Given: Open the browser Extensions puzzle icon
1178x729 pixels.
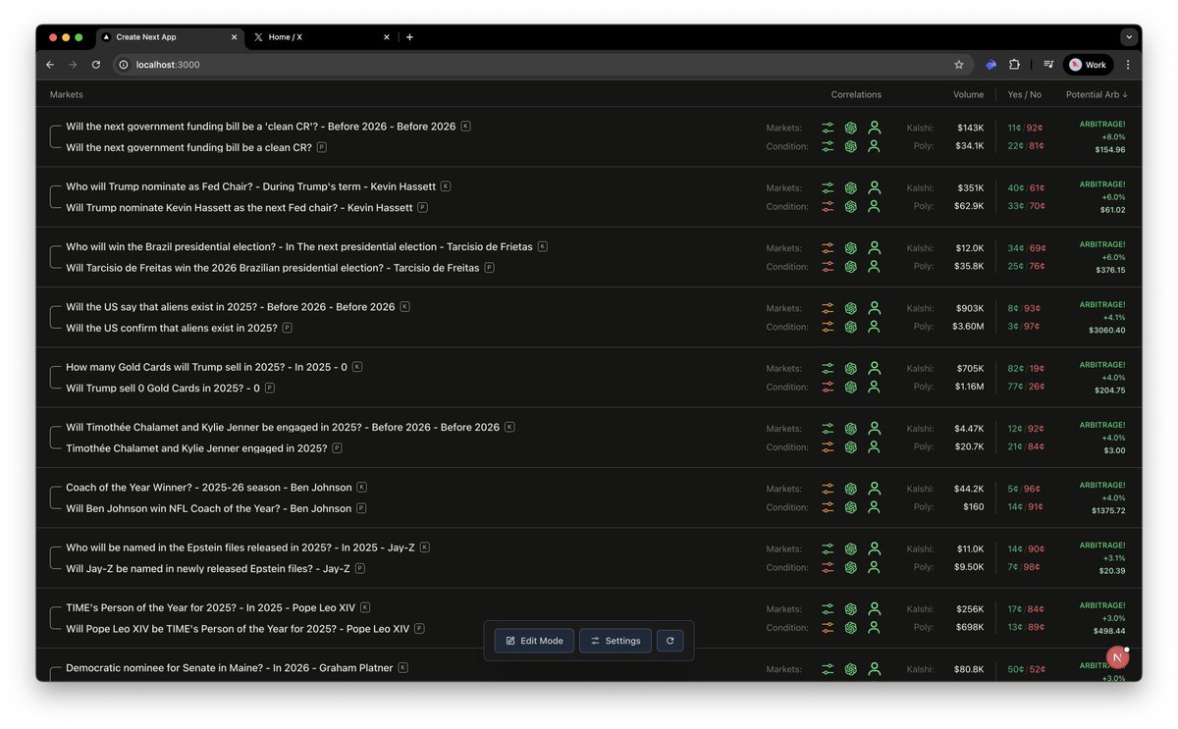Looking at the screenshot, I should tap(1014, 65).
